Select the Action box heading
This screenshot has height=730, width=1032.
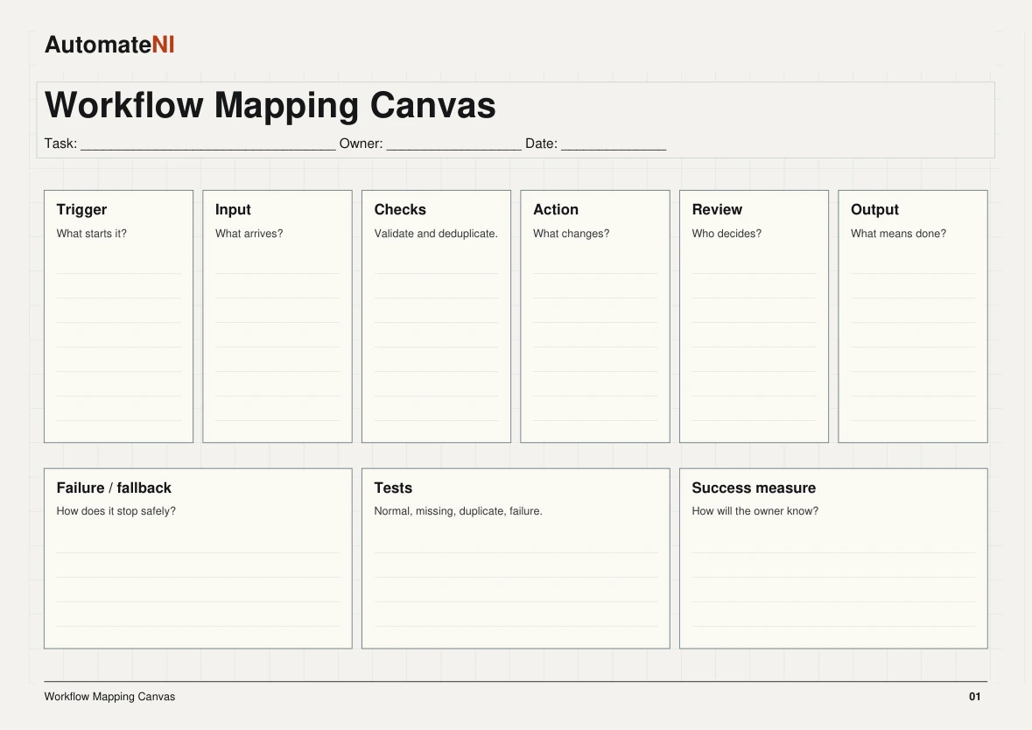click(x=556, y=209)
